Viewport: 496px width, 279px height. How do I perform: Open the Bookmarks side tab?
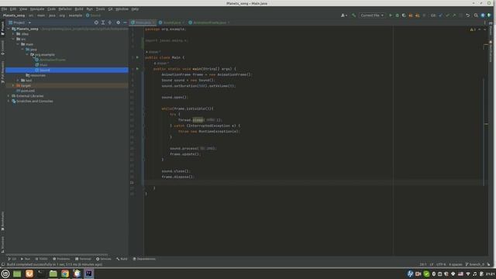click(x=2, y=222)
